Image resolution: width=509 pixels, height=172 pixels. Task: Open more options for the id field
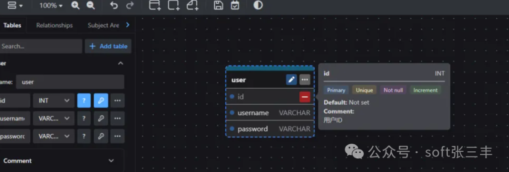coord(117,101)
